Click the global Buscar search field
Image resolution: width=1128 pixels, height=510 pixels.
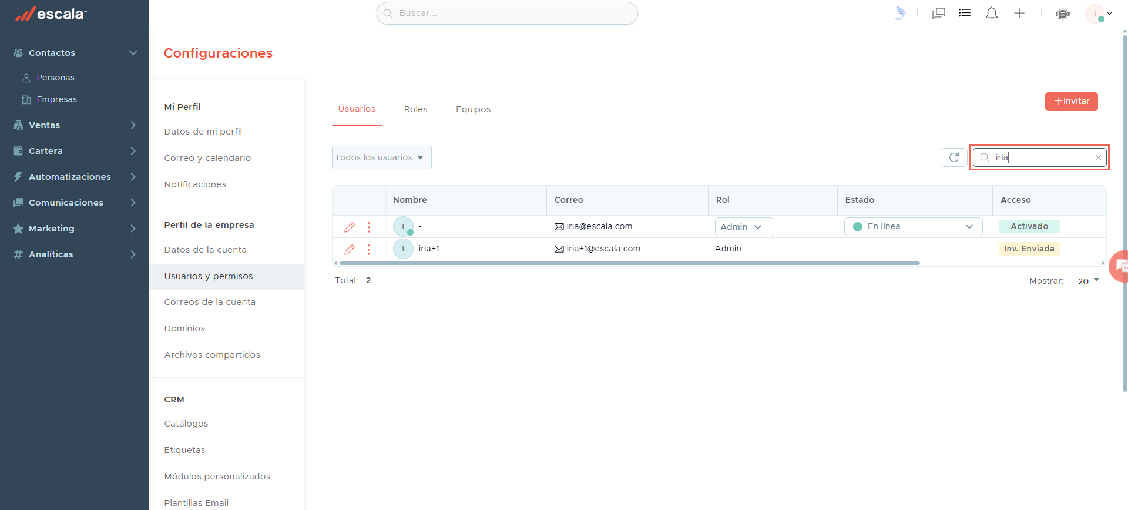507,13
